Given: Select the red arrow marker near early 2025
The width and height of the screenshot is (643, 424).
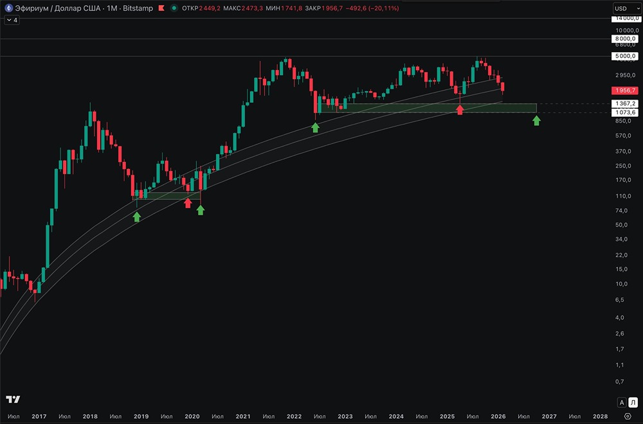Looking at the screenshot, I should [460, 109].
